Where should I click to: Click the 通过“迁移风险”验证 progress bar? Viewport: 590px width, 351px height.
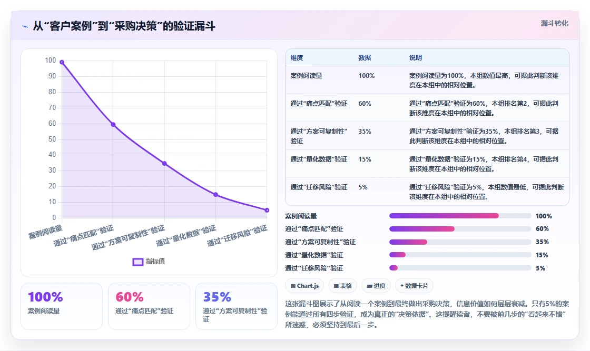point(460,268)
